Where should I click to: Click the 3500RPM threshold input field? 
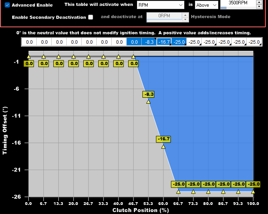[x=238, y=3]
